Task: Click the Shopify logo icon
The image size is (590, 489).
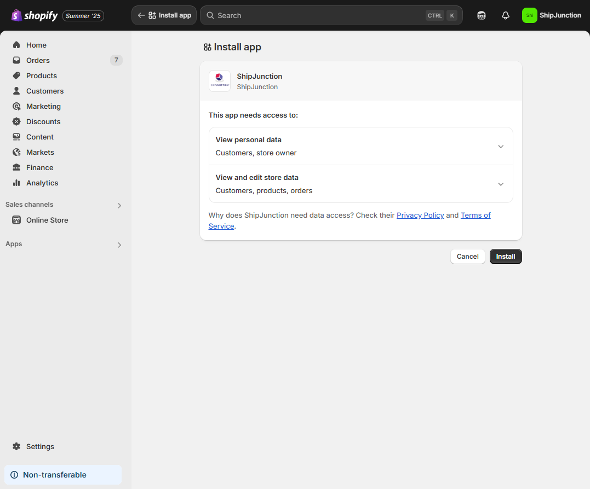Action: point(16,15)
